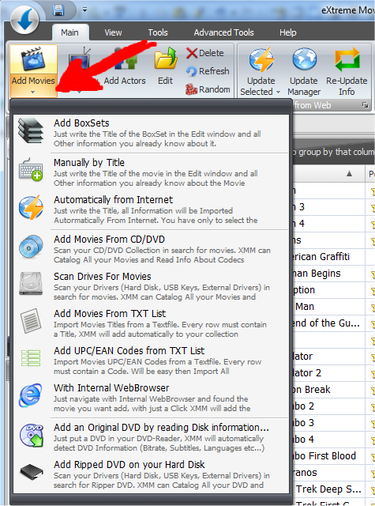Viewport: 375px width, 506px height.
Task: Click the blue Refresh arrow icon
Action: coord(192,71)
